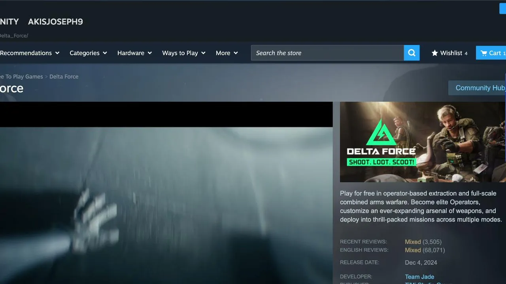Open the Categories store menu
This screenshot has height=284, width=506.
[88, 53]
